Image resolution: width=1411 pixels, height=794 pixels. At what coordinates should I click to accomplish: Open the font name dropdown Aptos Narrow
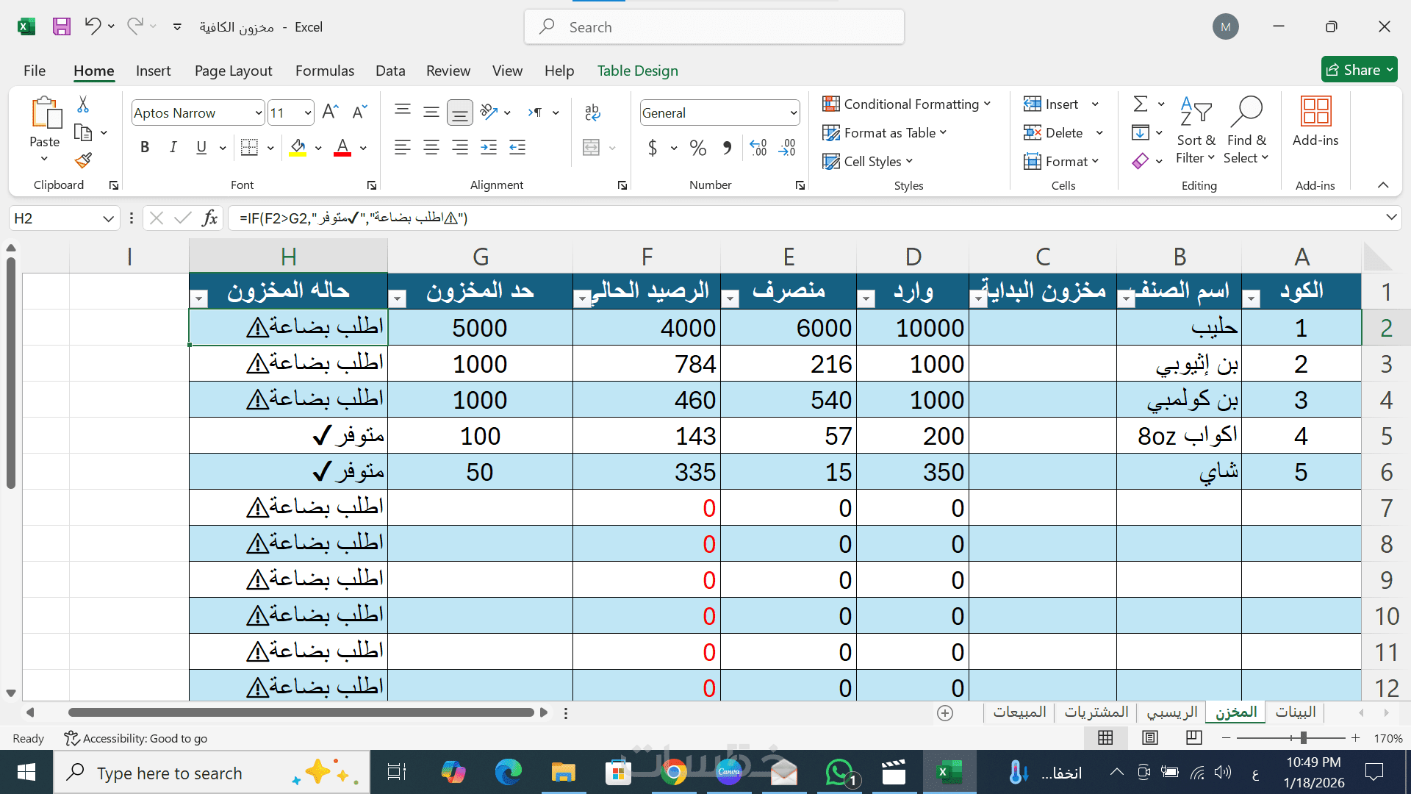coord(258,113)
